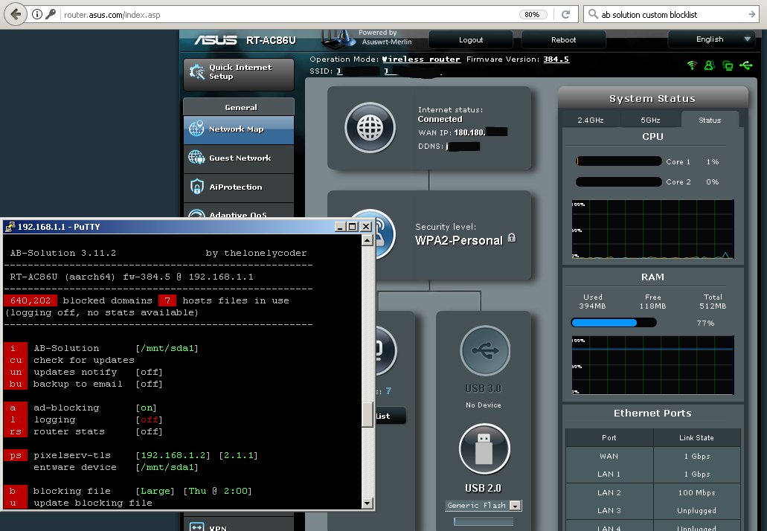Select the USB 3.0 port icon
Screen dimensions: 767x531
click(485, 350)
